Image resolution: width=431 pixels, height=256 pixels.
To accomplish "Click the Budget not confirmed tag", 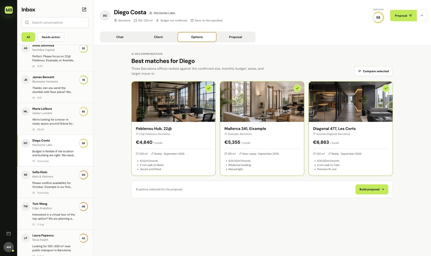I will [172, 21].
